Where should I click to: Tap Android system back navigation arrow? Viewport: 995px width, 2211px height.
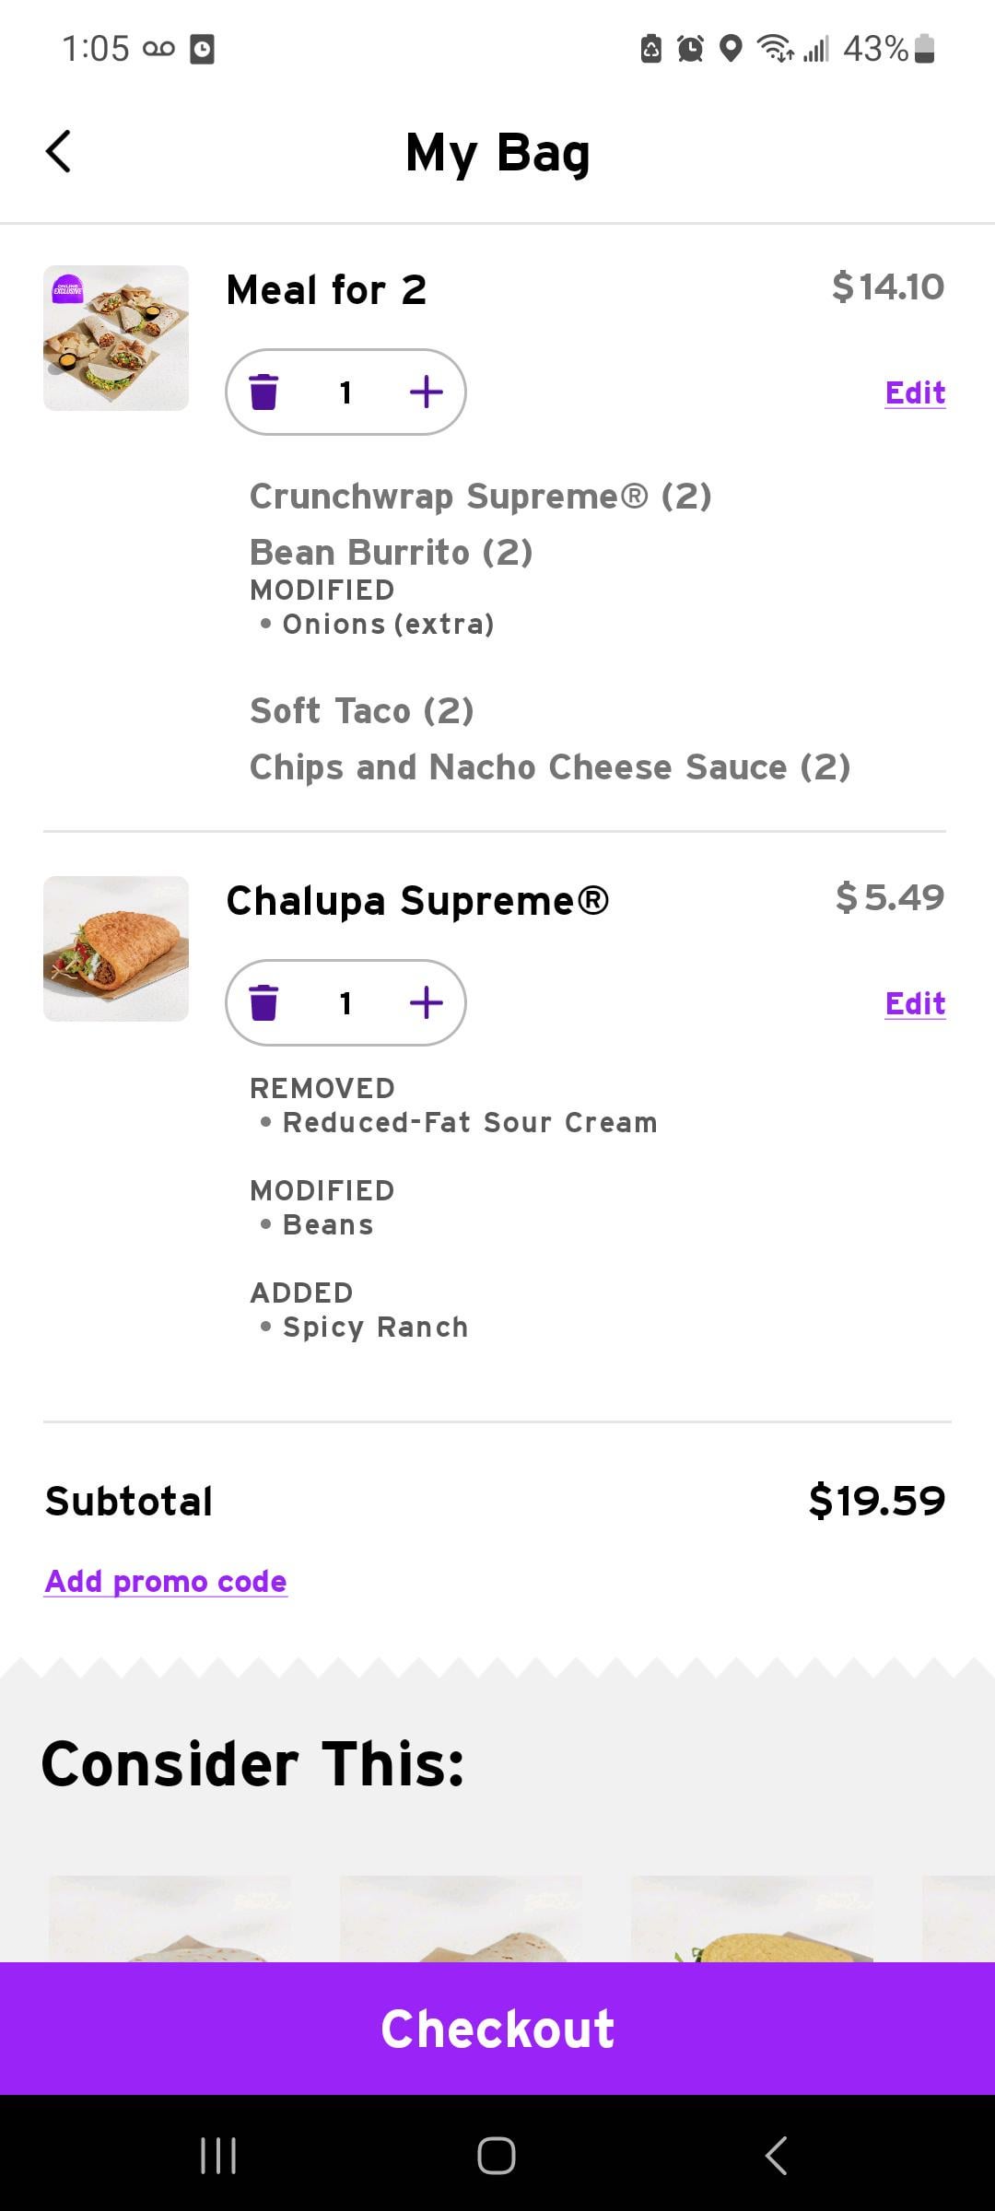coord(776,2155)
